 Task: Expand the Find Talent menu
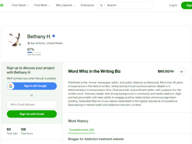click(20, 5)
